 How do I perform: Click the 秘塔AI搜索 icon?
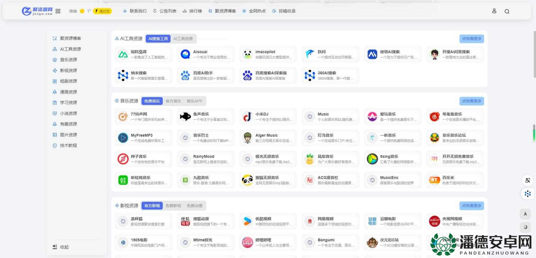(372, 54)
